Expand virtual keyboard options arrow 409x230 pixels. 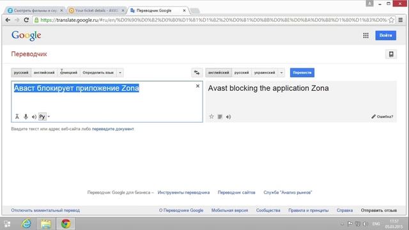point(49,116)
